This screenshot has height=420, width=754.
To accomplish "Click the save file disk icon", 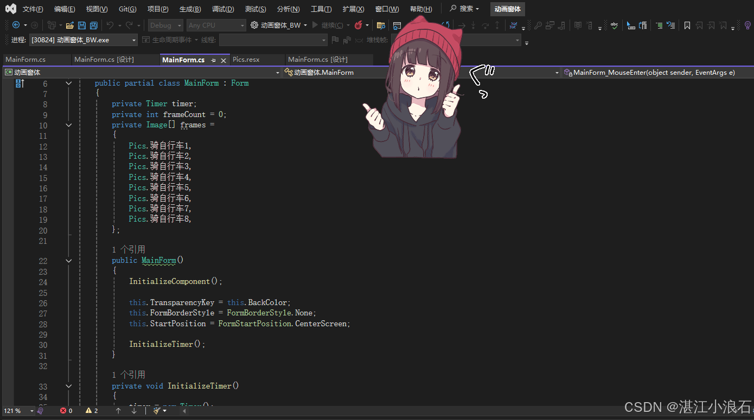I will coord(81,25).
